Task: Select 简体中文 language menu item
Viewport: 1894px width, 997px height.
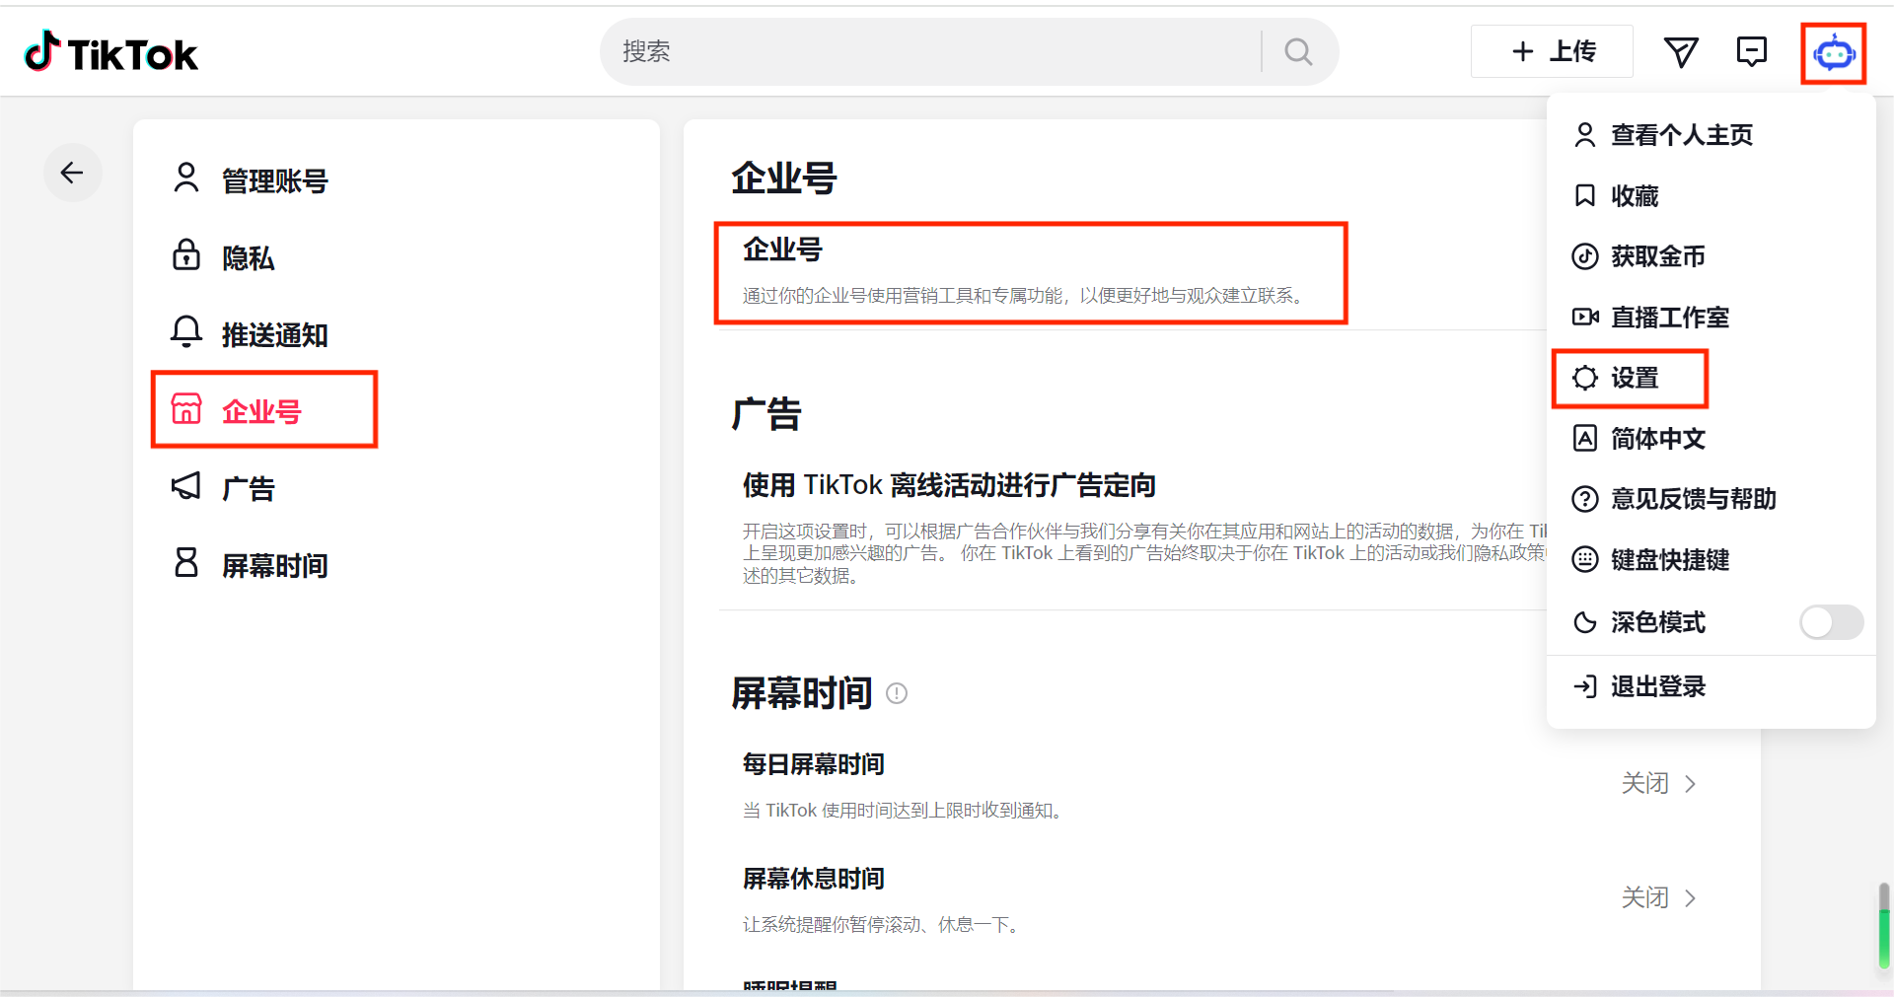Action: [1711, 438]
